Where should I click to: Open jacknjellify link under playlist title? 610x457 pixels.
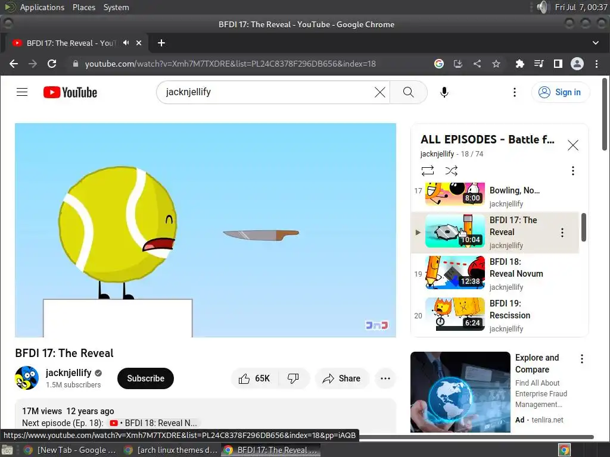(x=437, y=154)
